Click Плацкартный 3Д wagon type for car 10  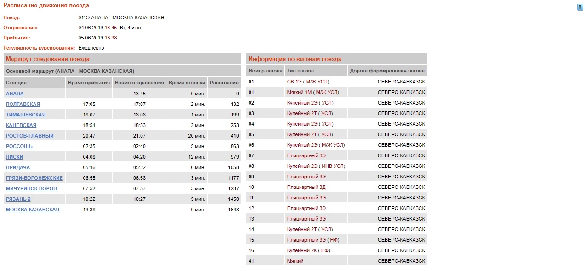point(307,187)
